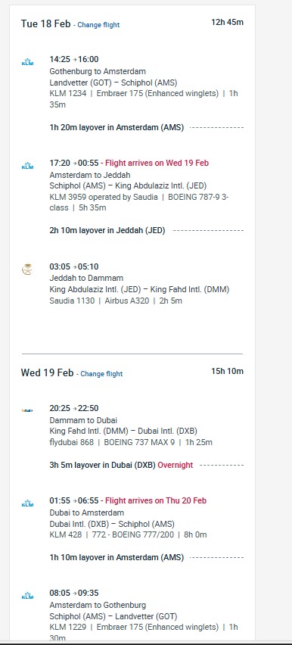Click the flydubai logo beside Dammam to Dubai

(27, 410)
